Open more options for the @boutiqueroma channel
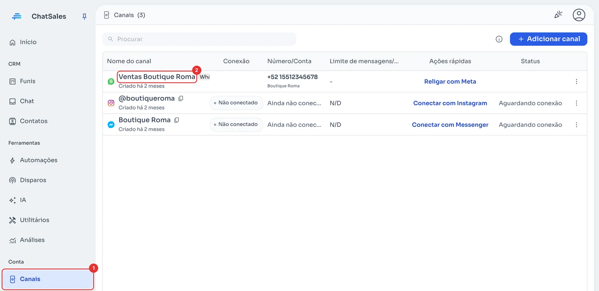This screenshot has height=291, width=599. 577,103
